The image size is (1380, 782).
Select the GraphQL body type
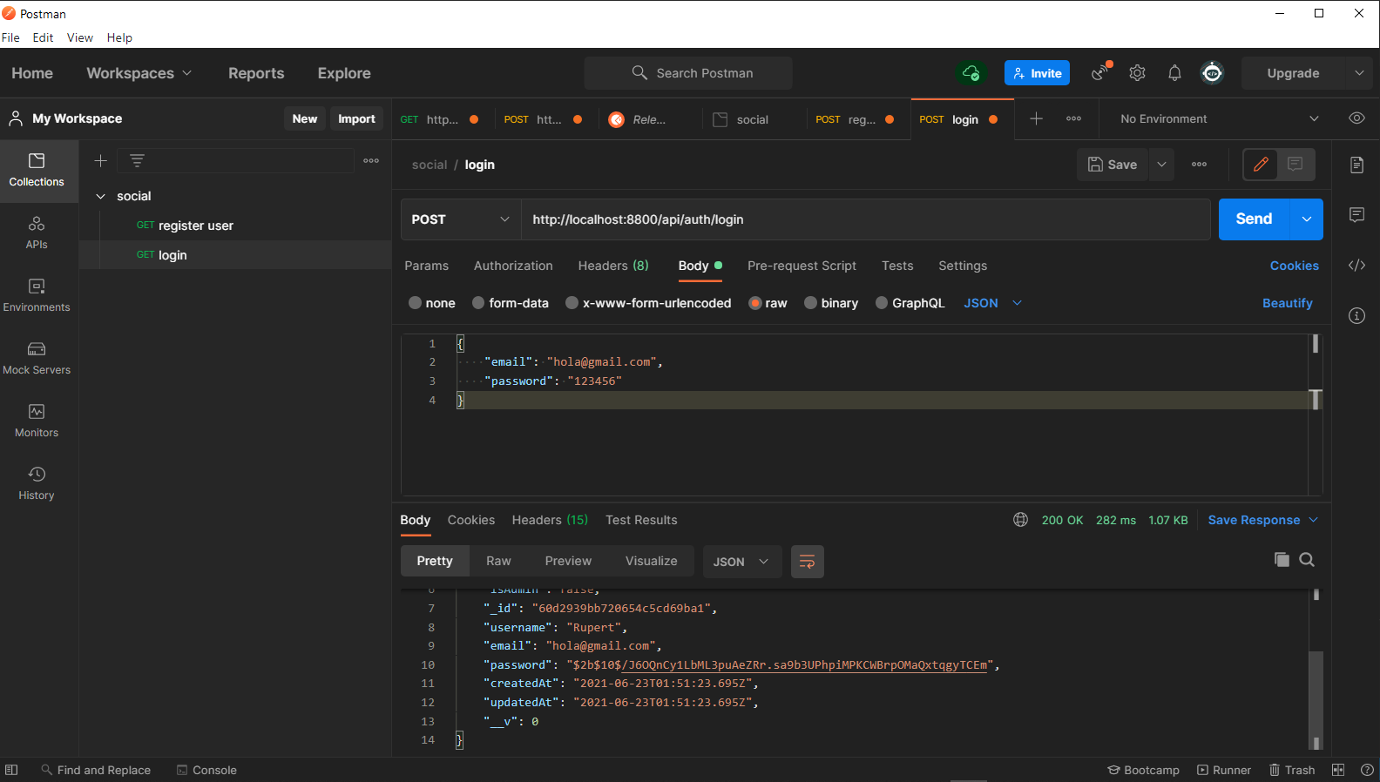pos(882,303)
